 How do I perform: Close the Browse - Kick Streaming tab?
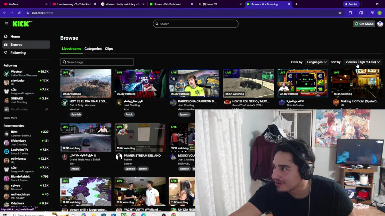tap(289, 4)
